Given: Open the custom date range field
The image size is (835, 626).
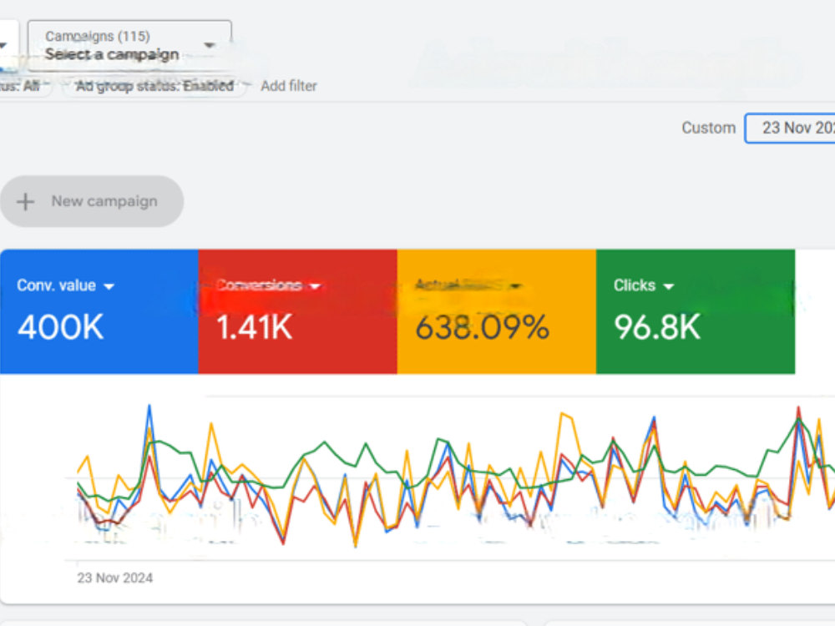Looking at the screenshot, I should click(790, 128).
